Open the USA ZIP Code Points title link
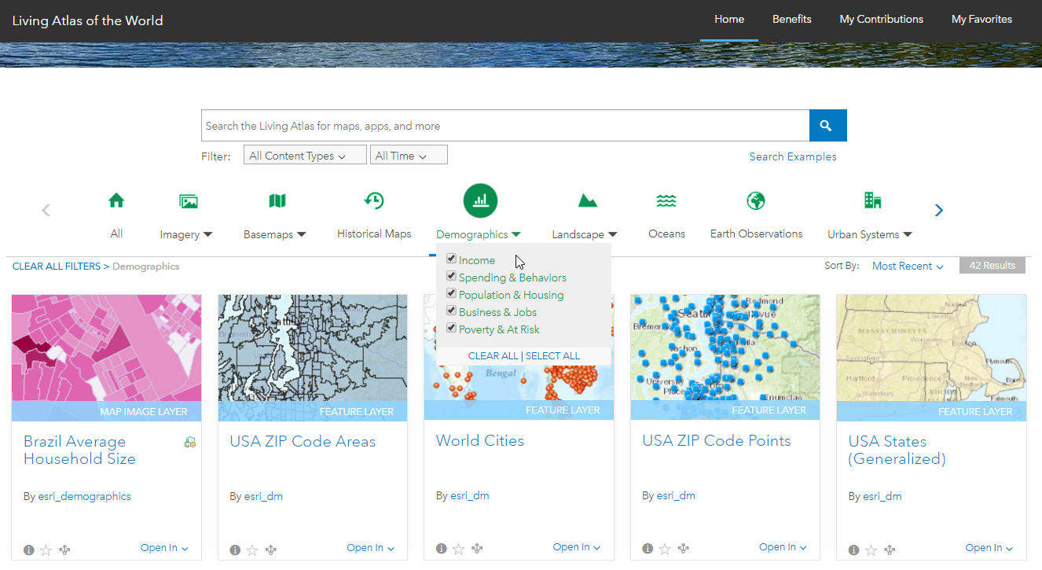 [717, 441]
